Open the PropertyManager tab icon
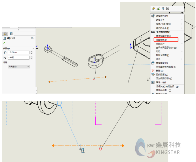The height and width of the screenshot is (162, 196). pos(11,34)
